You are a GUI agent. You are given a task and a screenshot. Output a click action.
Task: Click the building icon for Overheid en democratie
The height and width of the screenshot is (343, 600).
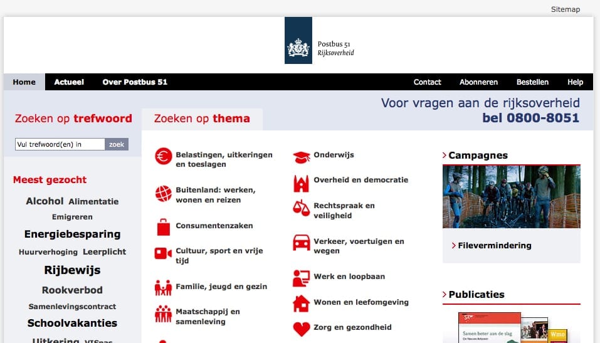[x=301, y=183]
